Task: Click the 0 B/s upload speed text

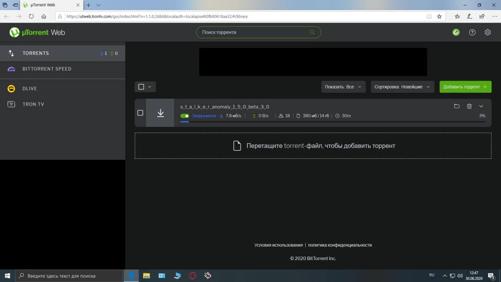Action: tap(263, 116)
